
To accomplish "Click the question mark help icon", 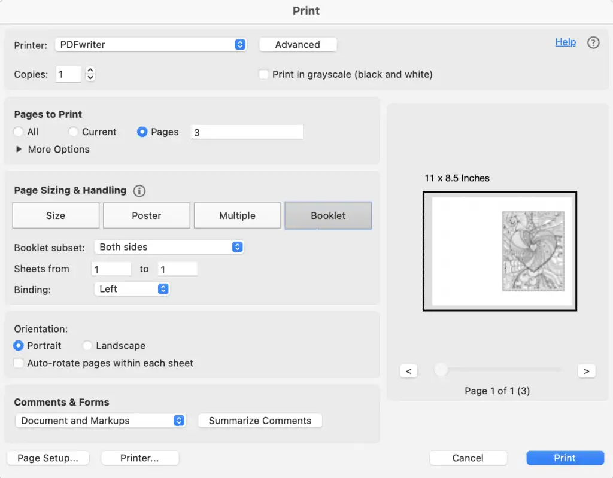I will point(593,42).
